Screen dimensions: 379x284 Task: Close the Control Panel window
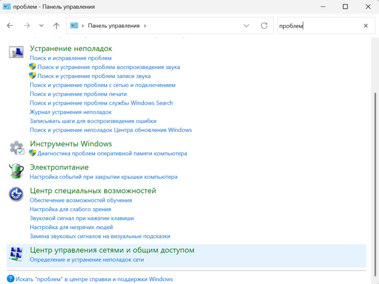(x=368, y=7)
